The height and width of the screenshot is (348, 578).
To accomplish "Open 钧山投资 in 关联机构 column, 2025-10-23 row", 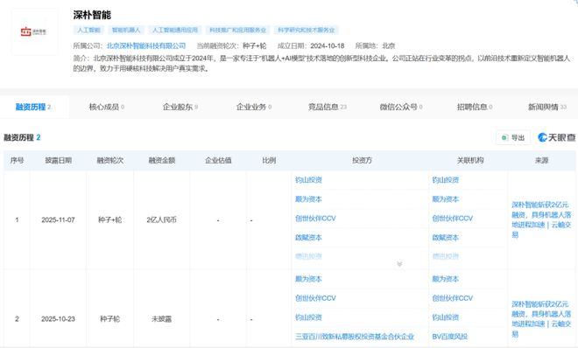I will 446,317.
